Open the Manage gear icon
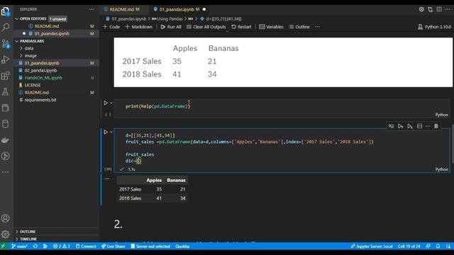This screenshot has height=255, width=454. [x=5, y=234]
